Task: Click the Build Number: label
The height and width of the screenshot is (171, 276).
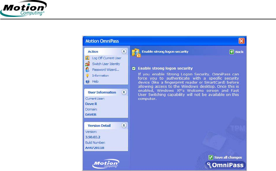Action: pyautogui.click(x=95, y=143)
